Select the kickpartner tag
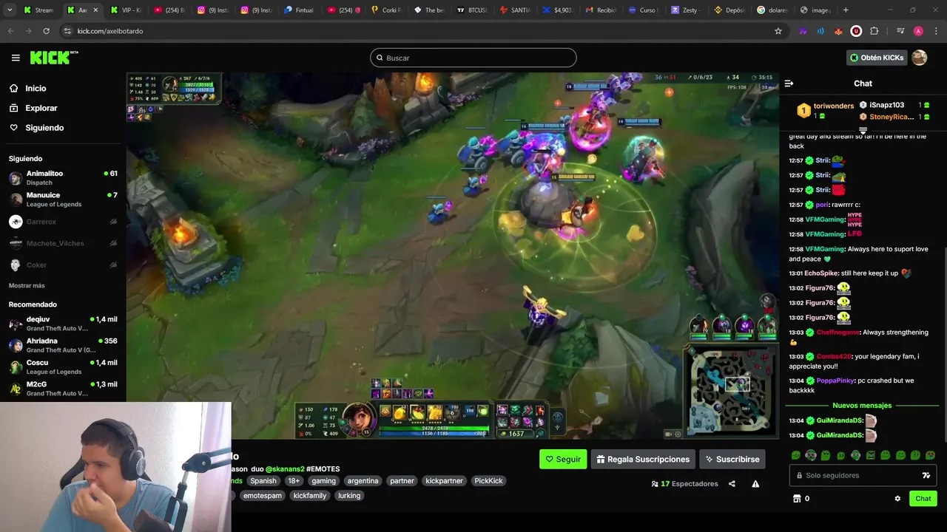This screenshot has height=532, width=947. [x=444, y=481]
